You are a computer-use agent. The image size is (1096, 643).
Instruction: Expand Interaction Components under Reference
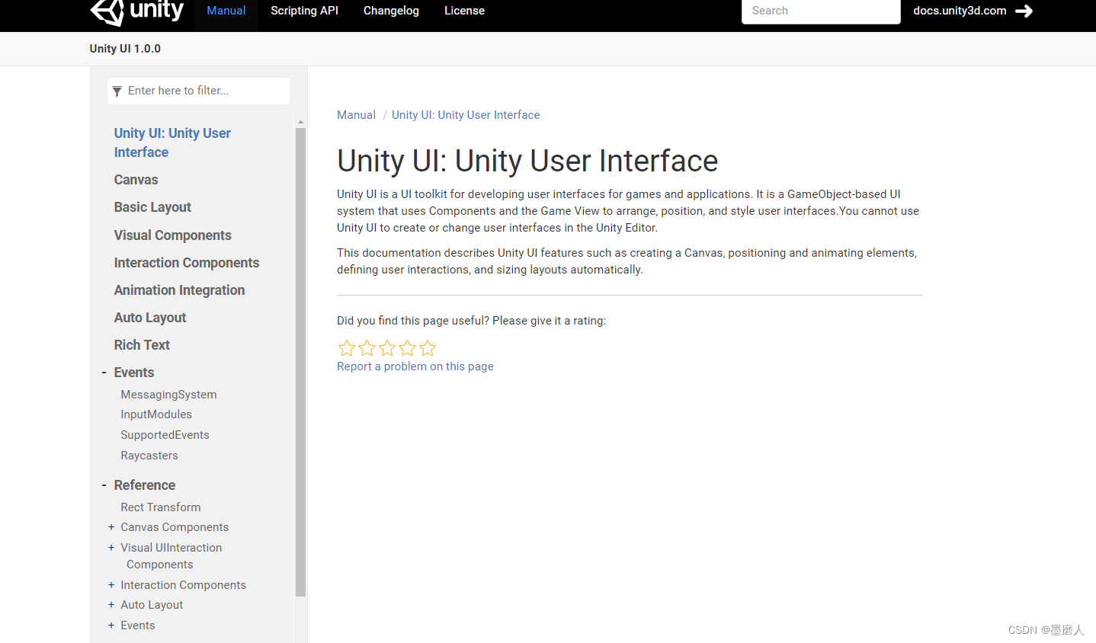[111, 585]
